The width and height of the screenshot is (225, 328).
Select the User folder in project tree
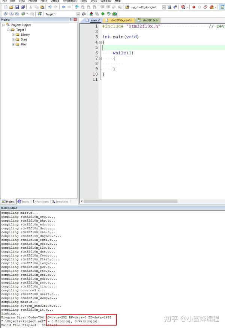pos(24,44)
